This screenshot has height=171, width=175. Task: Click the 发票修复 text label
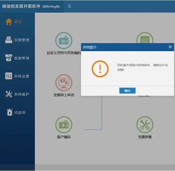145,137
